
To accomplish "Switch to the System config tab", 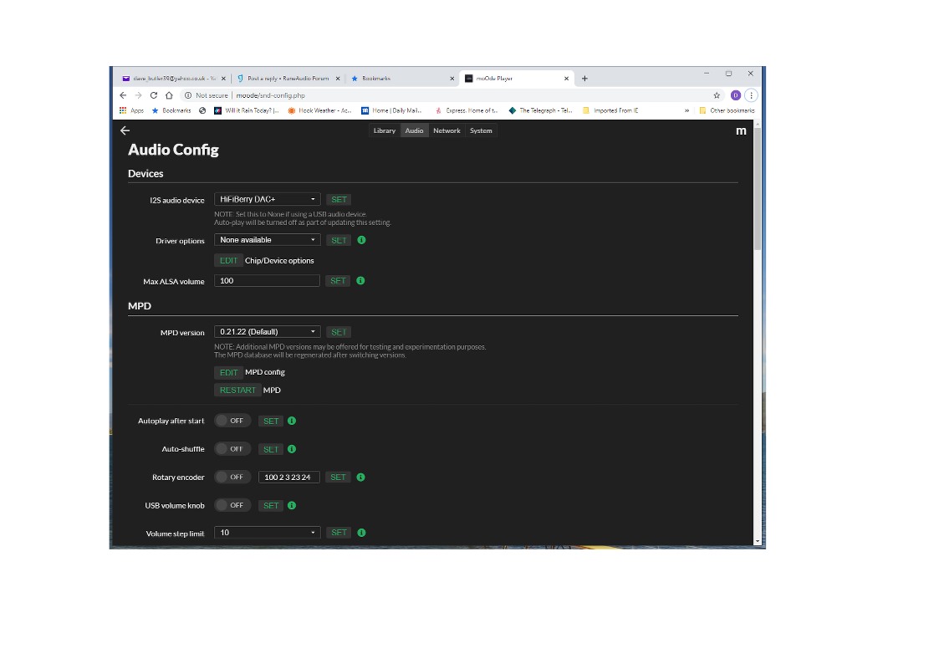I will point(481,130).
